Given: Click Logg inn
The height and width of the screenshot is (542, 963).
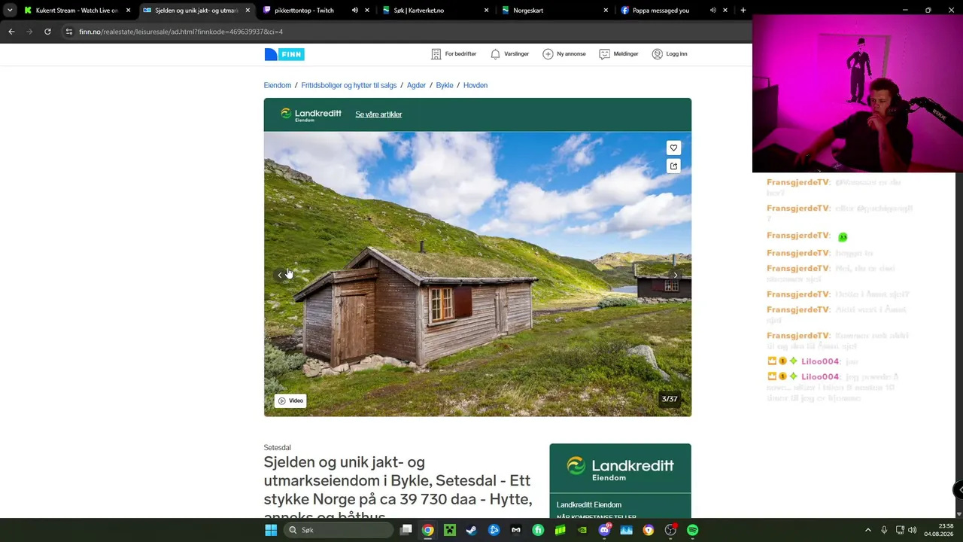Looking at the screenshot, I should 670,54.
